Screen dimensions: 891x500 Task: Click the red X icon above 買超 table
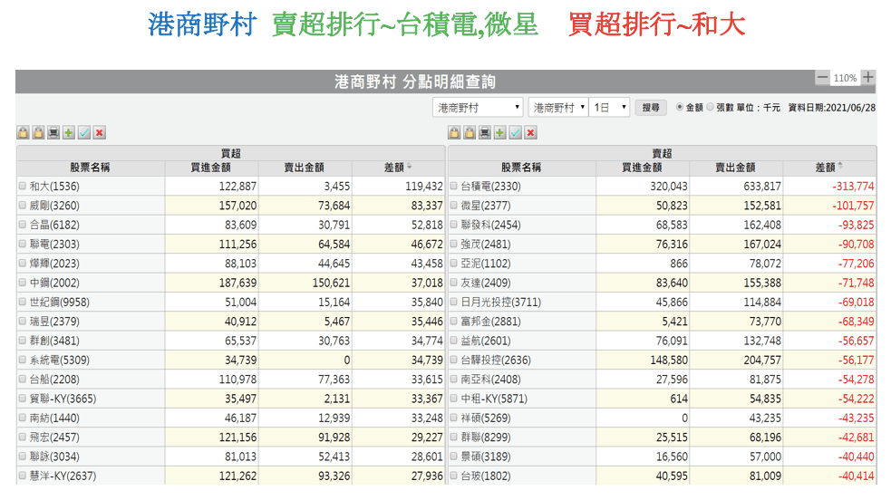100,133
